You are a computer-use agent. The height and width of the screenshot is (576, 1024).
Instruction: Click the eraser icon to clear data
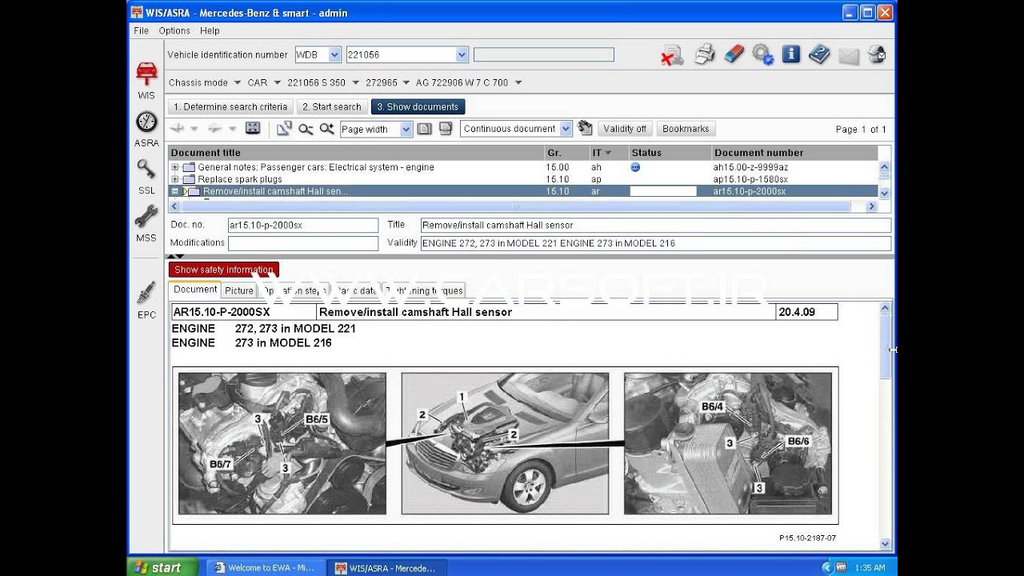coord(734,54)
